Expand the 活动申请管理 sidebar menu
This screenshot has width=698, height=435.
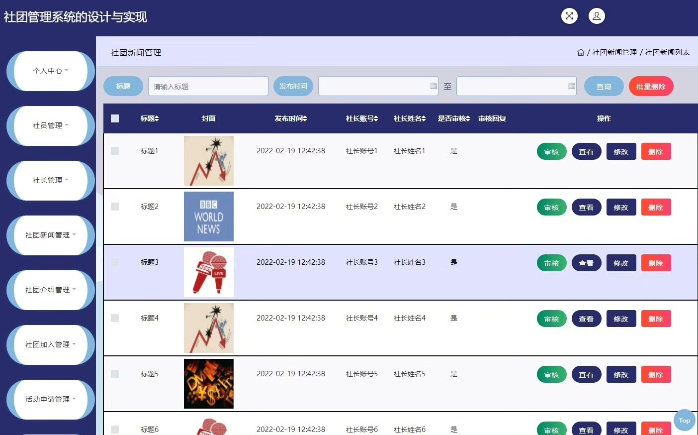point(51,400)
